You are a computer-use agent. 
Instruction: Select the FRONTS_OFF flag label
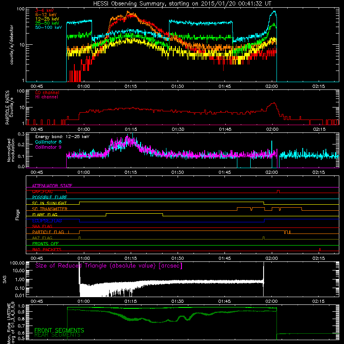click(46, 244)
